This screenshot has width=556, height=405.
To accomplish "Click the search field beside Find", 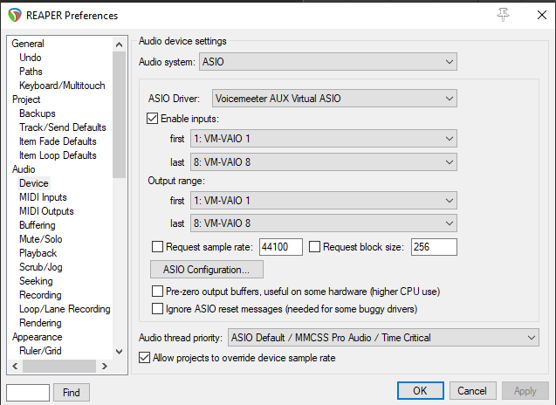I will click(28, 393).
